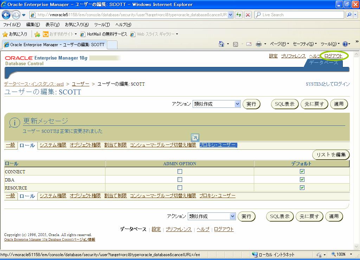The image size is (360, 260).
Task: Expand the address bar URL history dropdown
Action: tap(231, 15)
